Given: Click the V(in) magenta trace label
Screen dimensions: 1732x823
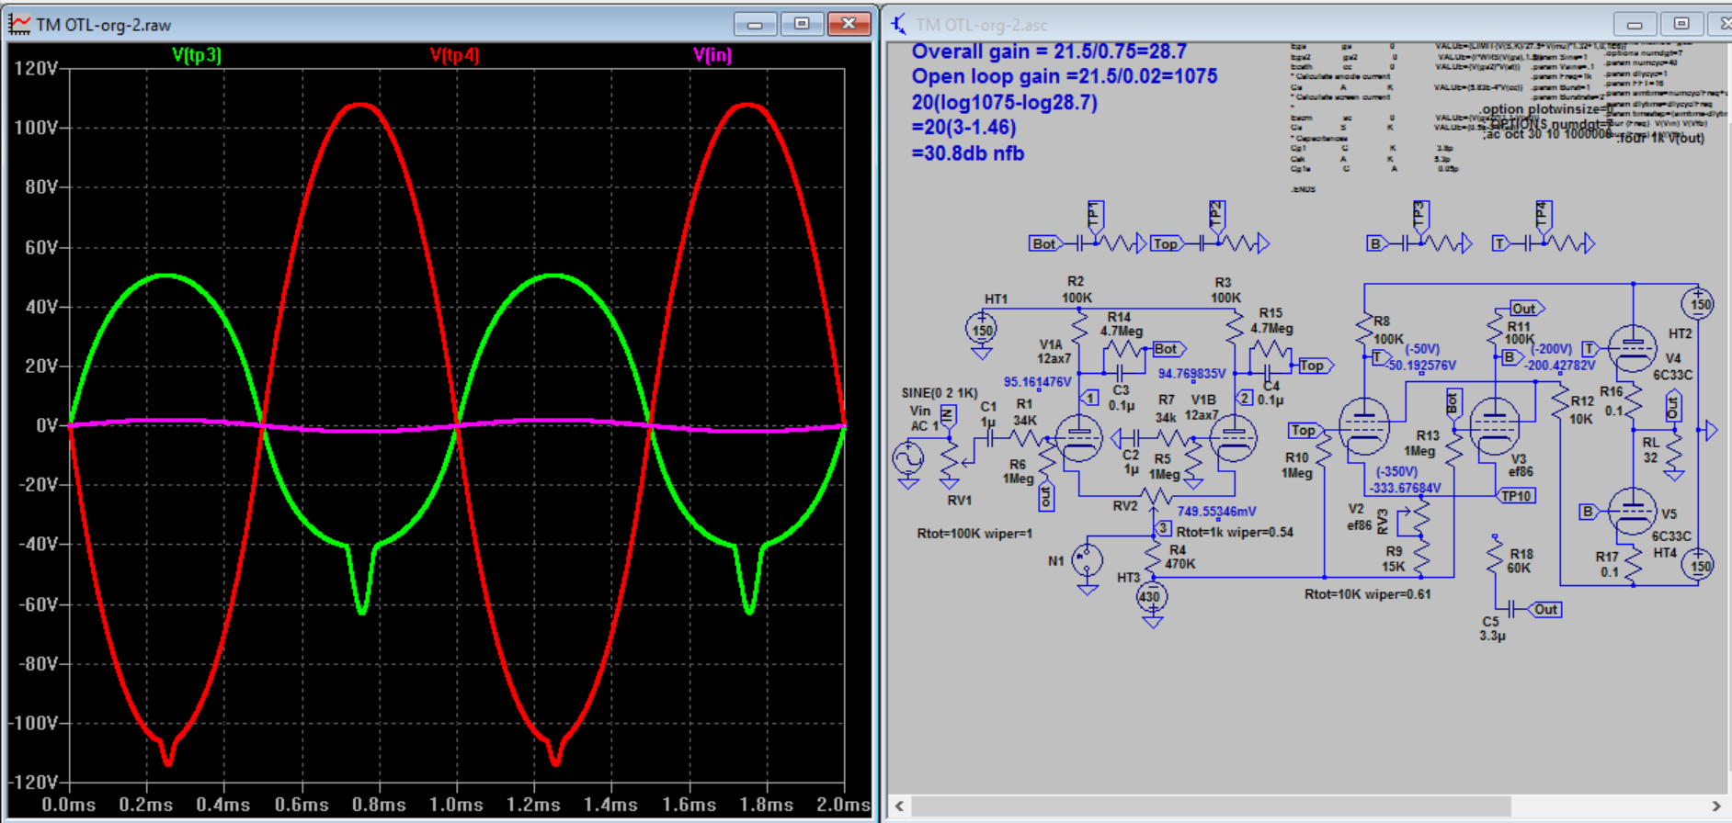Looking at the screenshot, I should point(712,55).
